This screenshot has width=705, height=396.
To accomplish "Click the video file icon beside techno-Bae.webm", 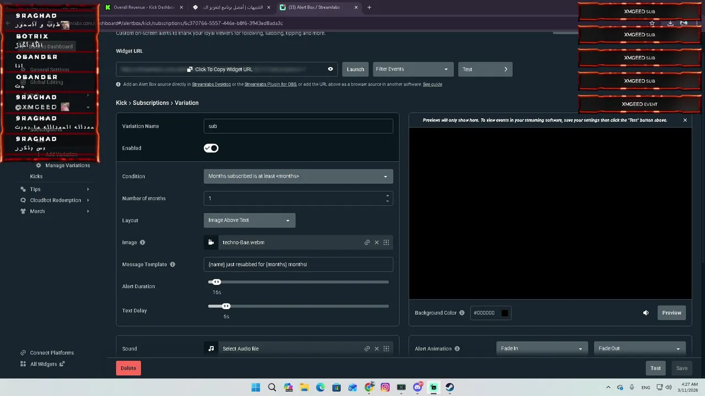I will (x=211, y=243).
